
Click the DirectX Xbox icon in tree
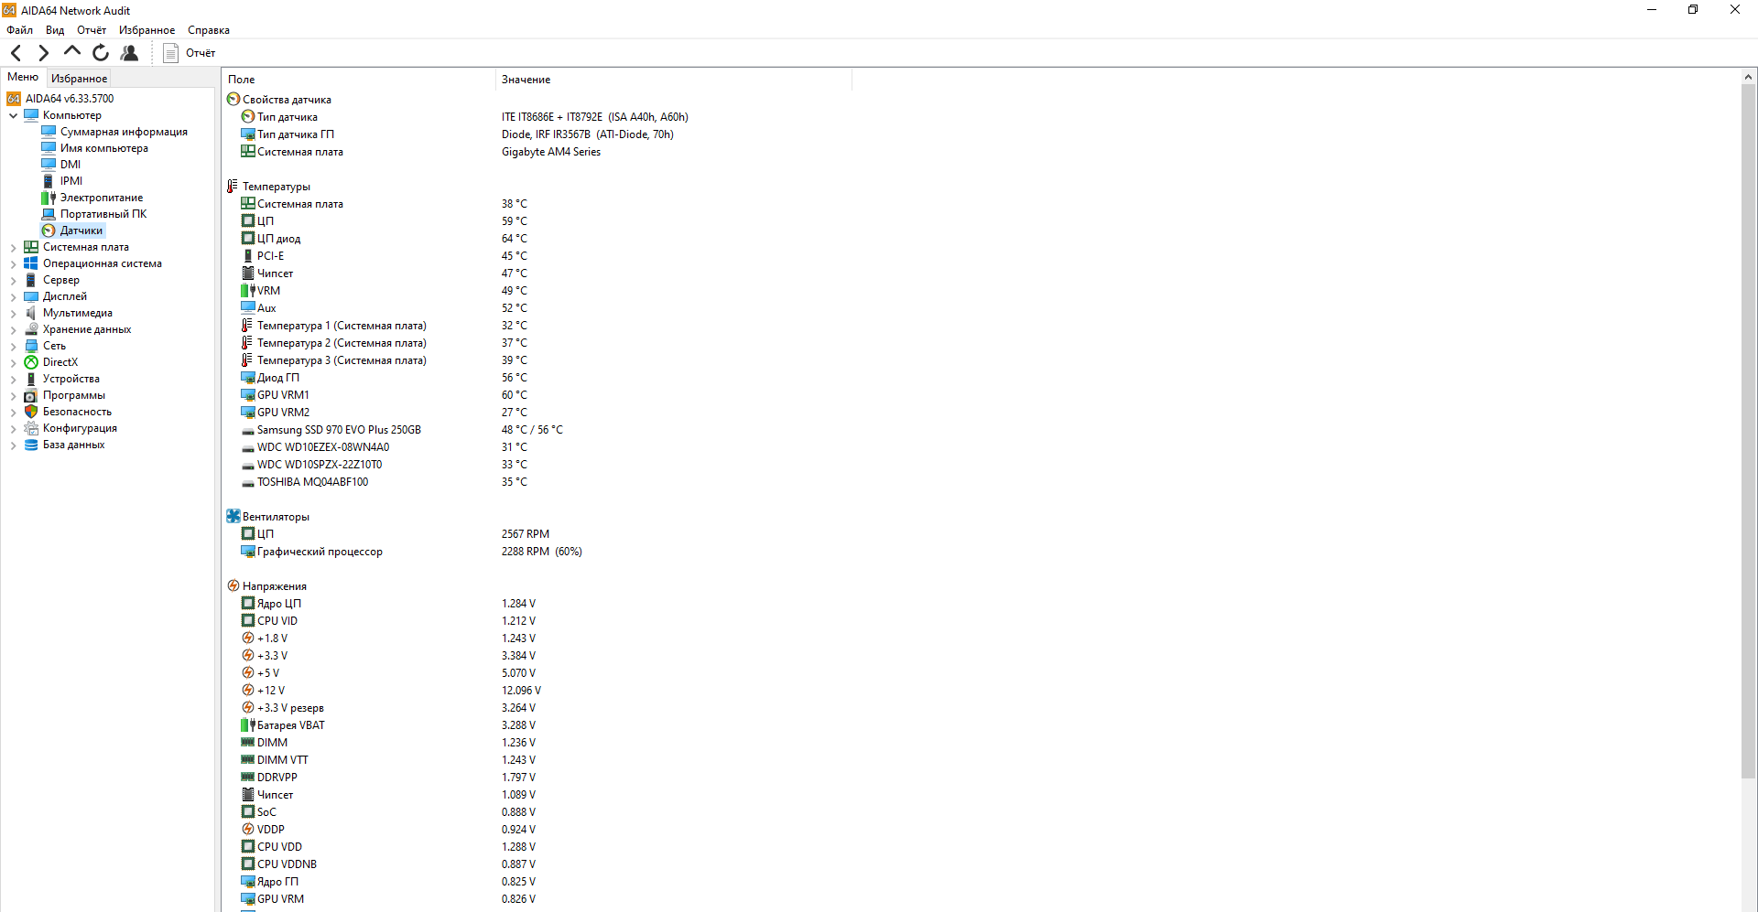(31, 362)
